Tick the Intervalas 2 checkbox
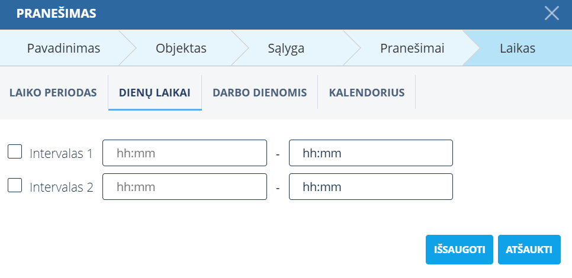Viewport: 572px width, 278px height. coord(14,186)
